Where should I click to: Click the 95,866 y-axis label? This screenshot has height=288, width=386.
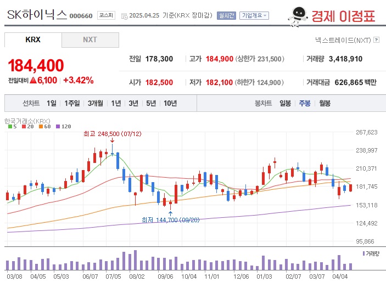point(365,241)
